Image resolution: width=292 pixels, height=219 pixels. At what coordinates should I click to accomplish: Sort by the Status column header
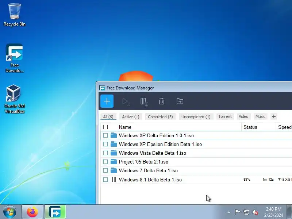pos(259,127)
